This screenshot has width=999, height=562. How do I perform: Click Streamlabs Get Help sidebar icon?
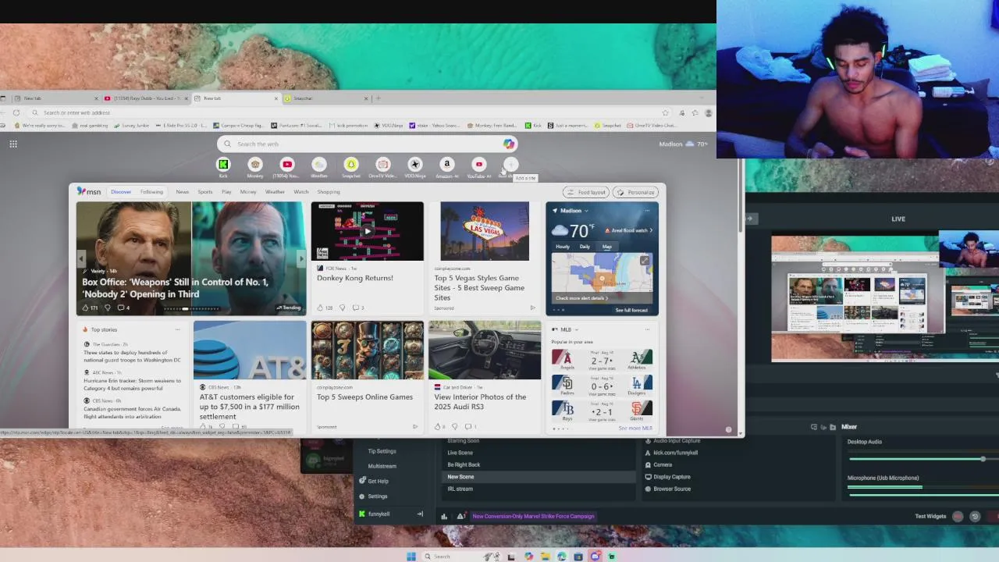(361, 481)
